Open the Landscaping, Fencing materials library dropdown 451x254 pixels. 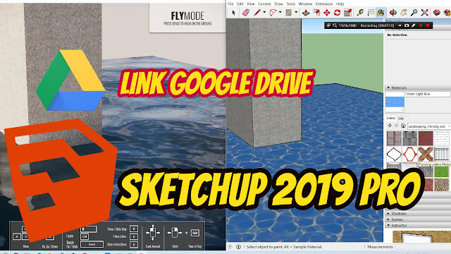[429, 126]
